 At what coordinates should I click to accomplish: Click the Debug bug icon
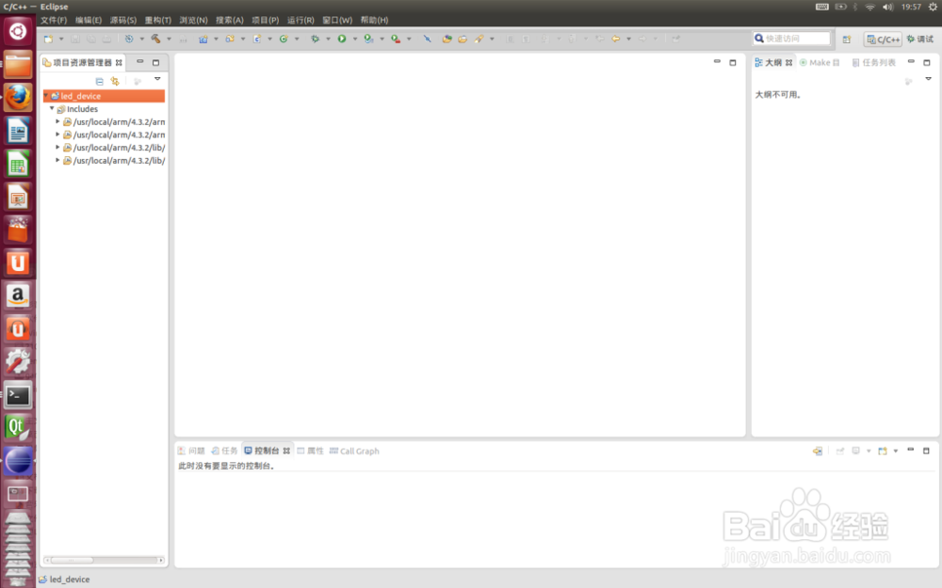click(315, 39)
